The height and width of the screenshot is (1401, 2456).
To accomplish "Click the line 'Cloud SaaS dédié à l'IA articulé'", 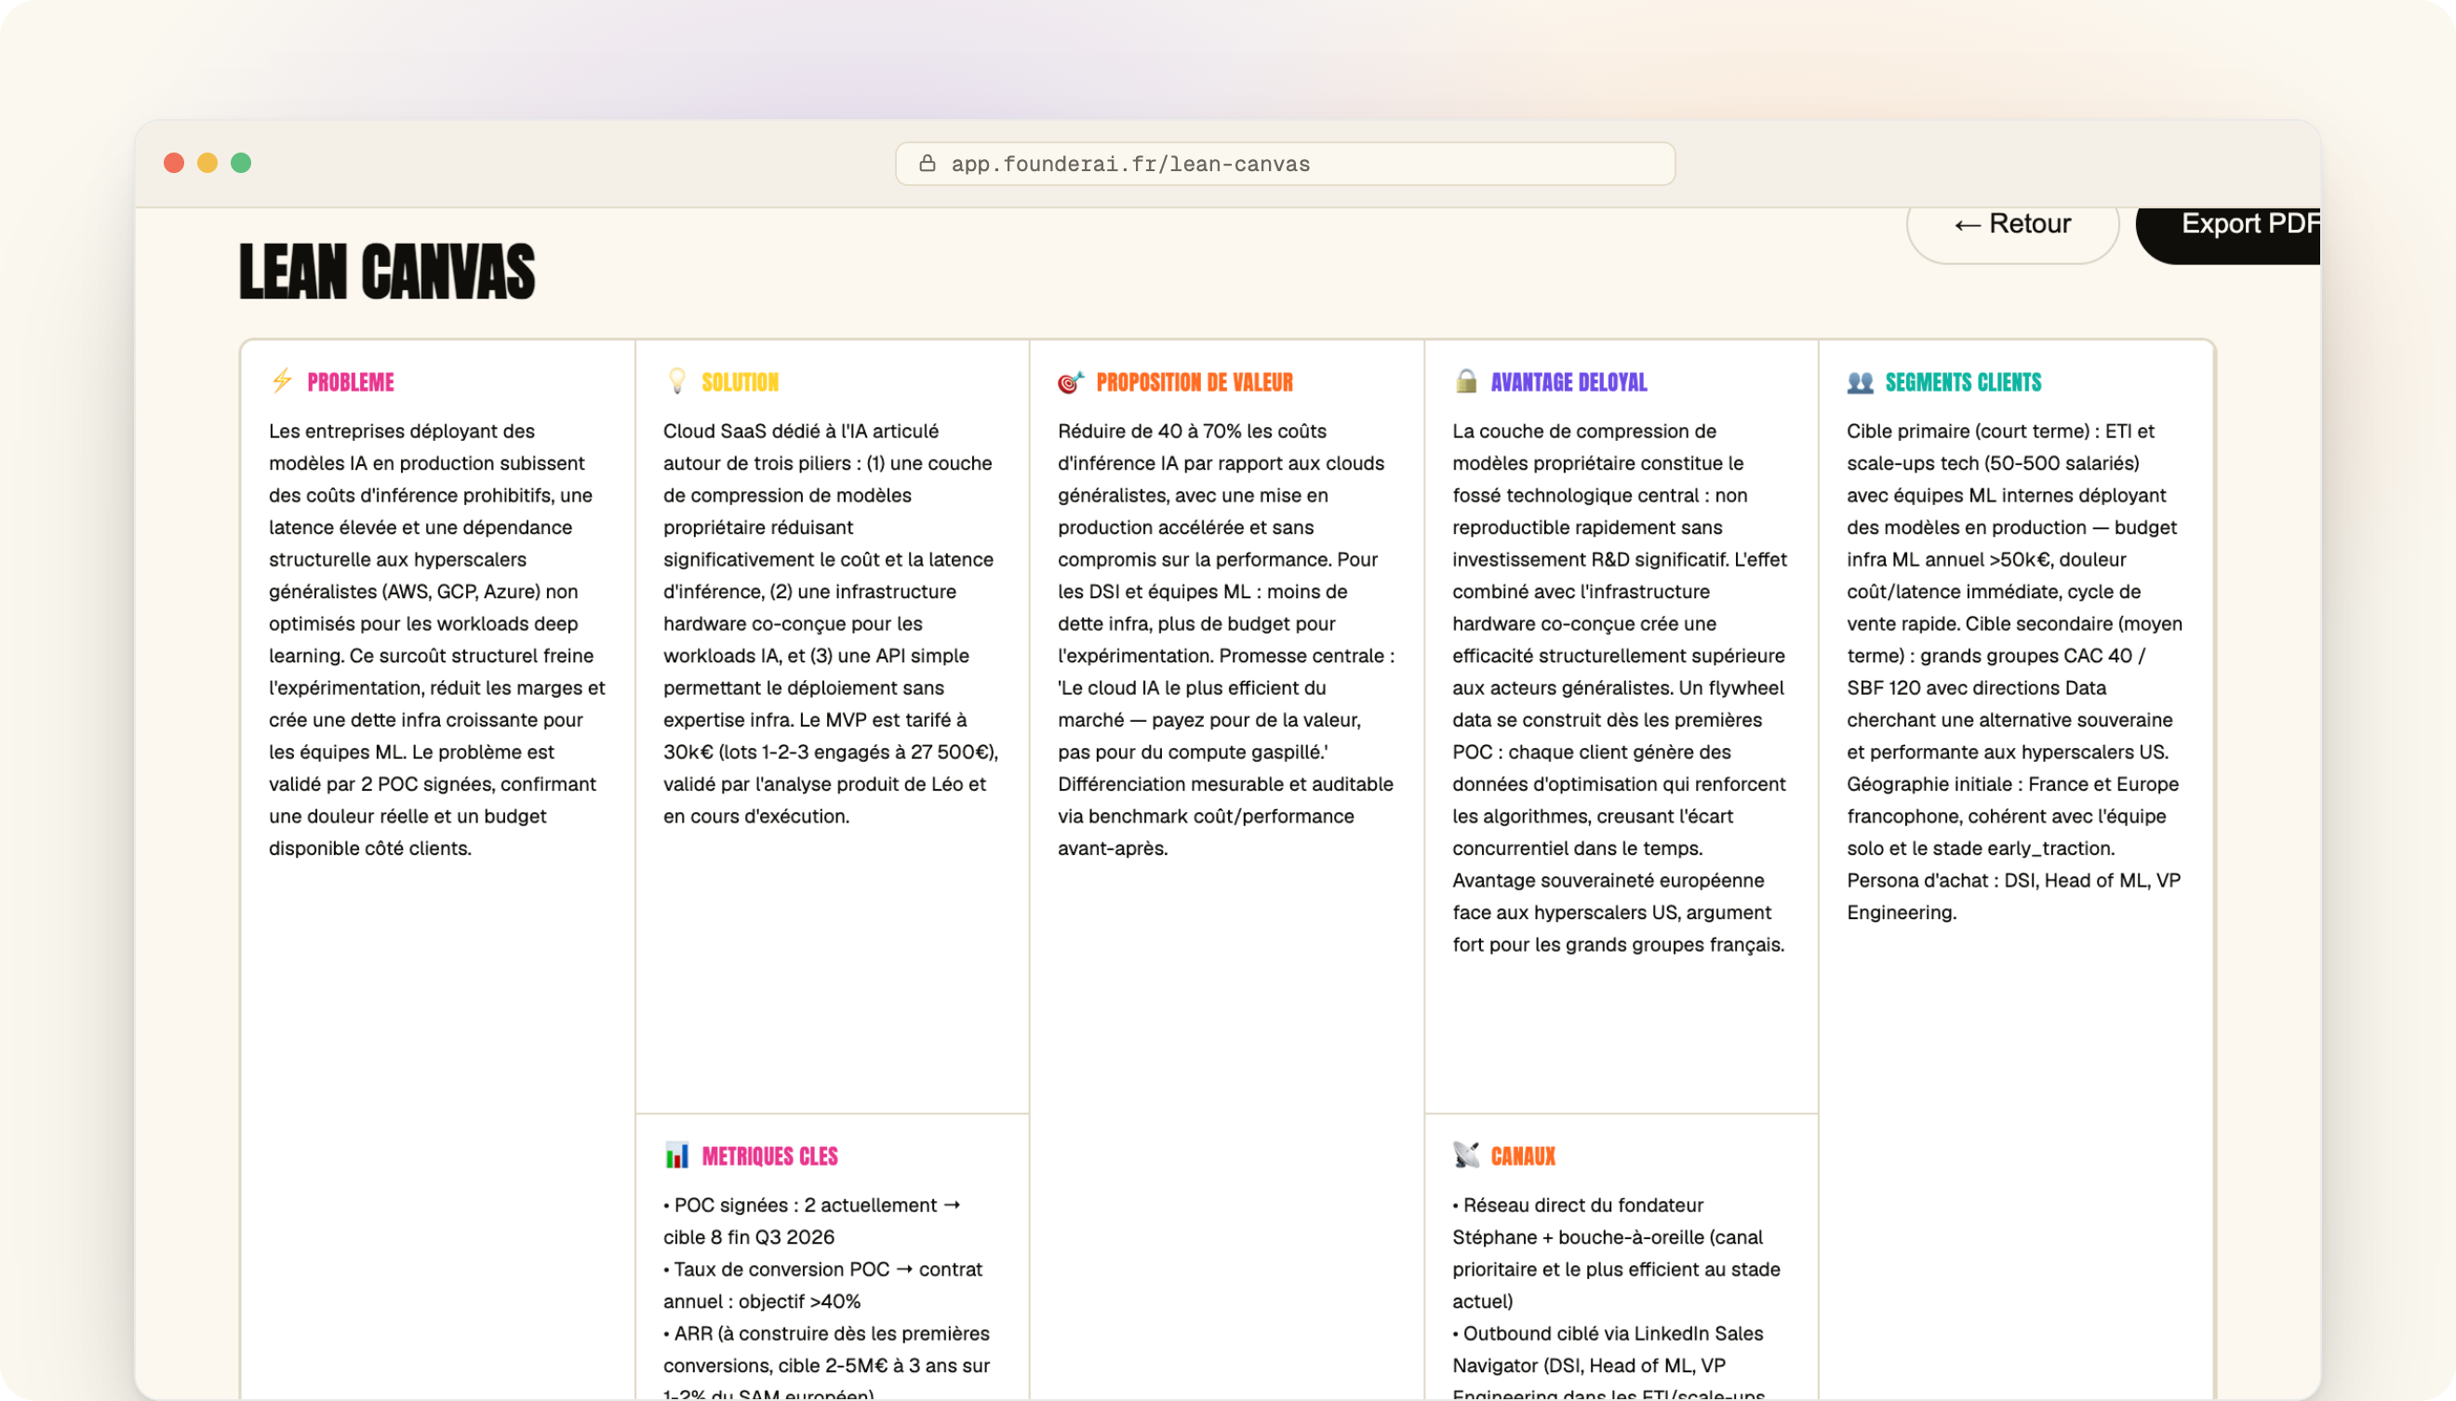I will pos(800,431).
